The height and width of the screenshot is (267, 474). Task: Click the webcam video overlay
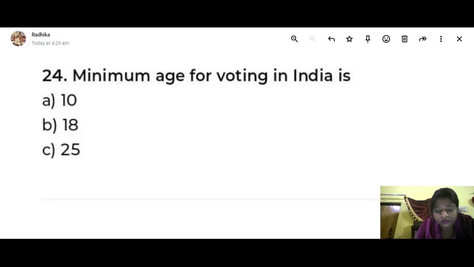427,212
